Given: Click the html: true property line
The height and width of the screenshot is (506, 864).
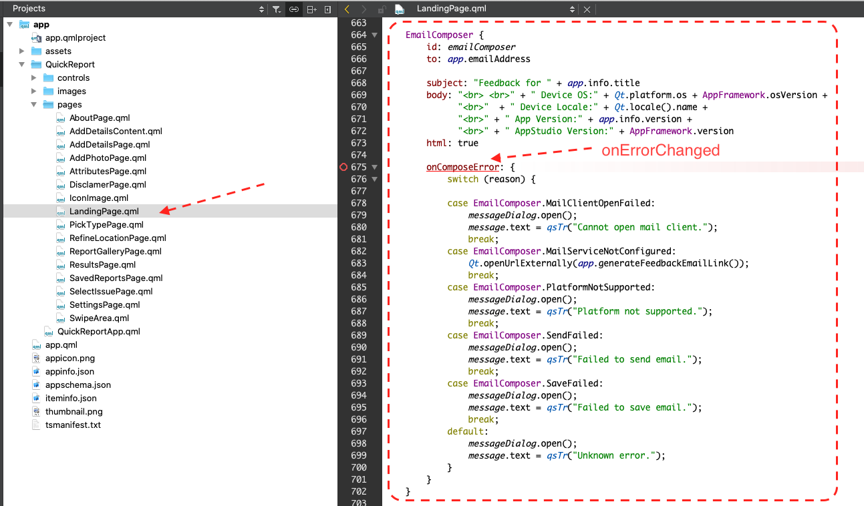Looking at the screenshot, I should [452, 143].
